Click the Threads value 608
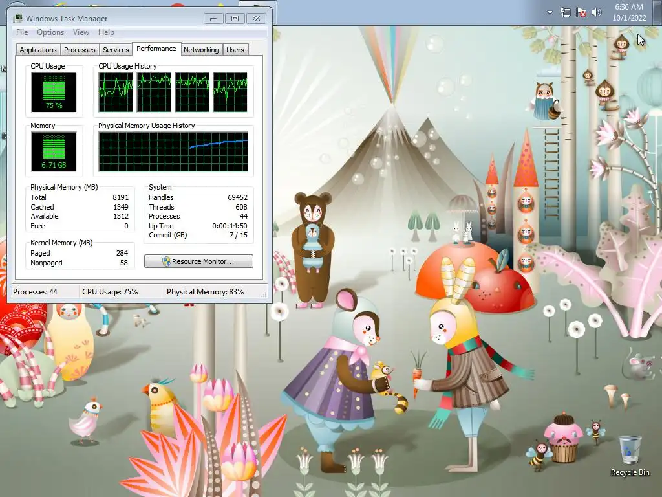Image resolution: width=662 pixels, height=497 pixels. tap(241, 207)
